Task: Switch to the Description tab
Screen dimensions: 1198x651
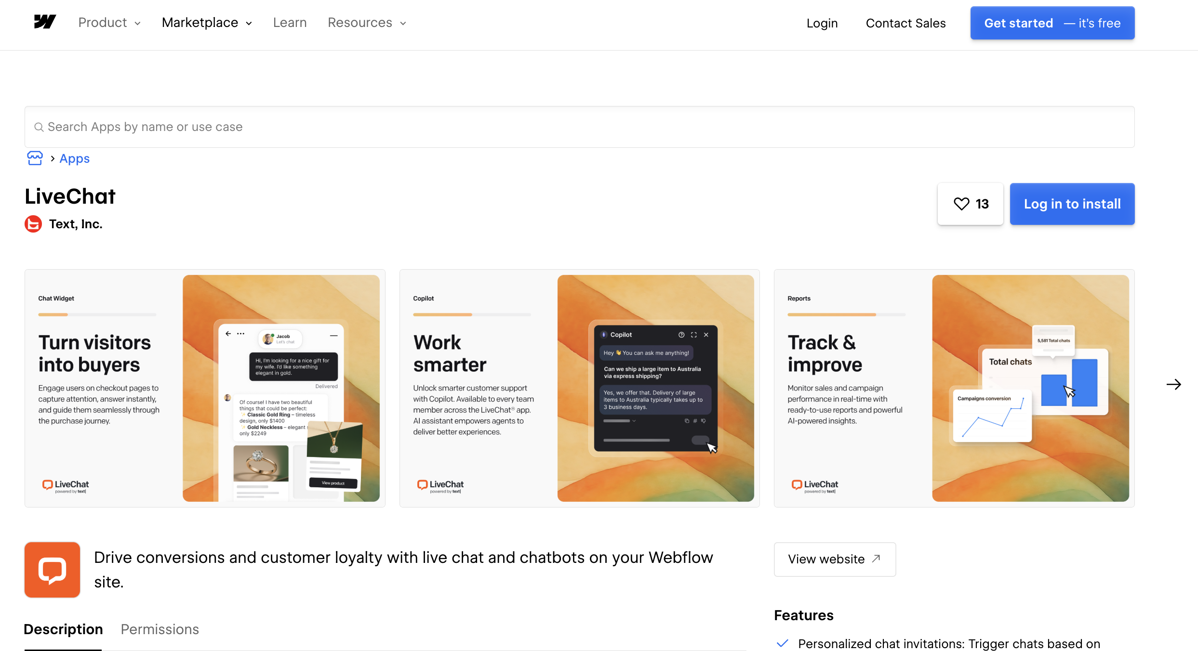Action: tap(63, 629)
